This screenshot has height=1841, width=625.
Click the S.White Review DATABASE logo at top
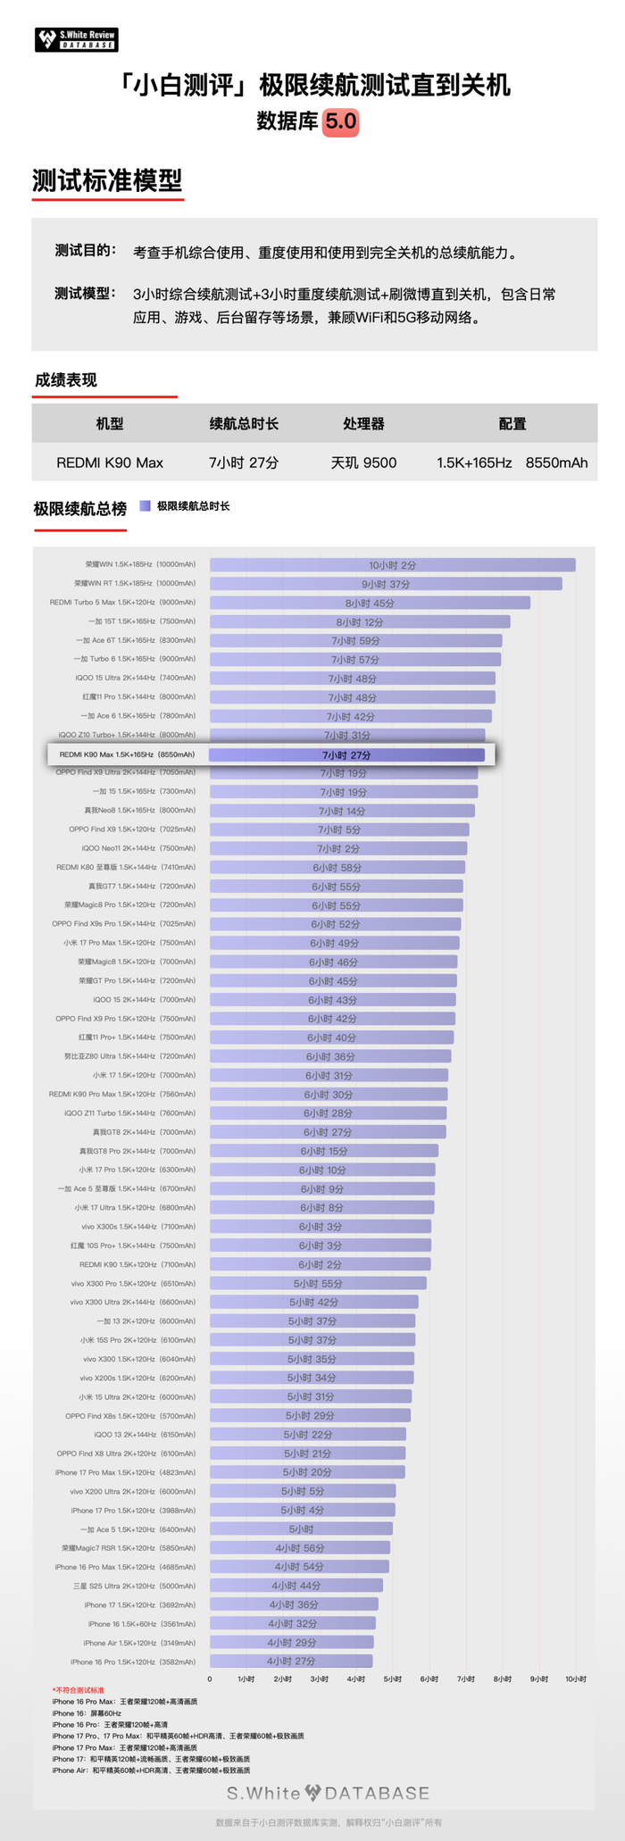pos(77,40)
